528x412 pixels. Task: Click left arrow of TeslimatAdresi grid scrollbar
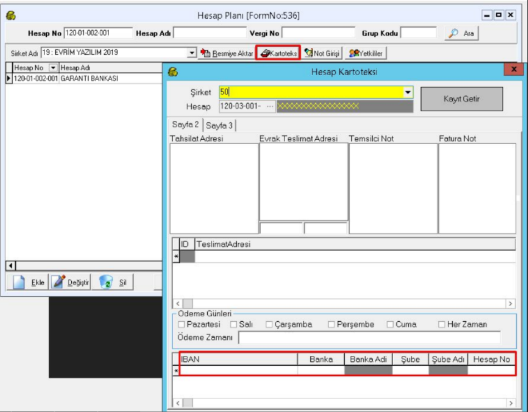178,303
